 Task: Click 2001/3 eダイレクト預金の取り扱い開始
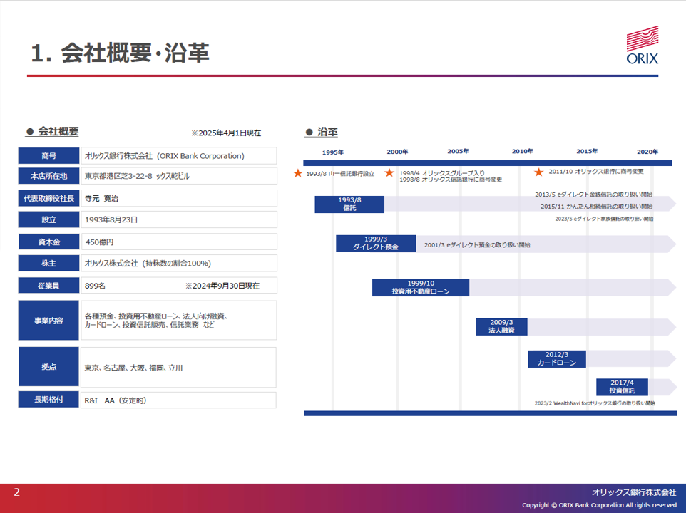477,245
